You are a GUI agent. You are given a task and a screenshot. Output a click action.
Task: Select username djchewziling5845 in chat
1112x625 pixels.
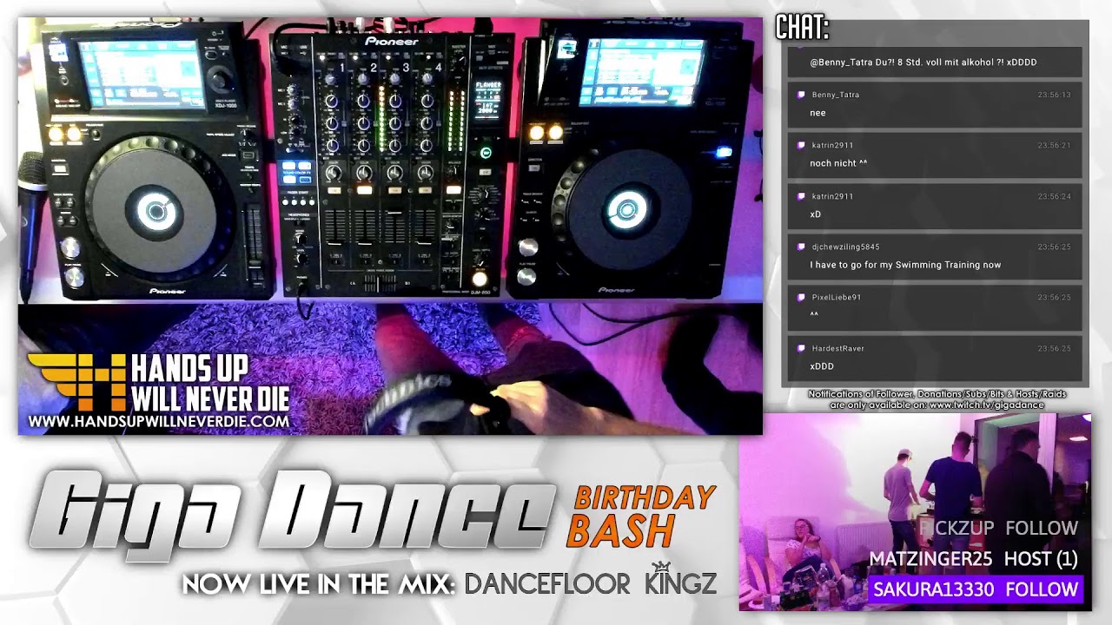coord(845,247)
